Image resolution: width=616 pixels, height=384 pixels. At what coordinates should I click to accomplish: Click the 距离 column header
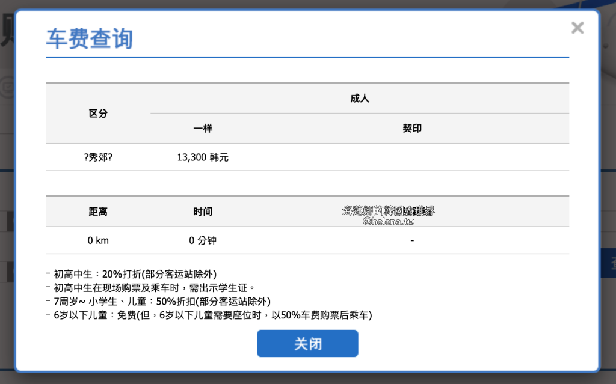pos(98,211)
